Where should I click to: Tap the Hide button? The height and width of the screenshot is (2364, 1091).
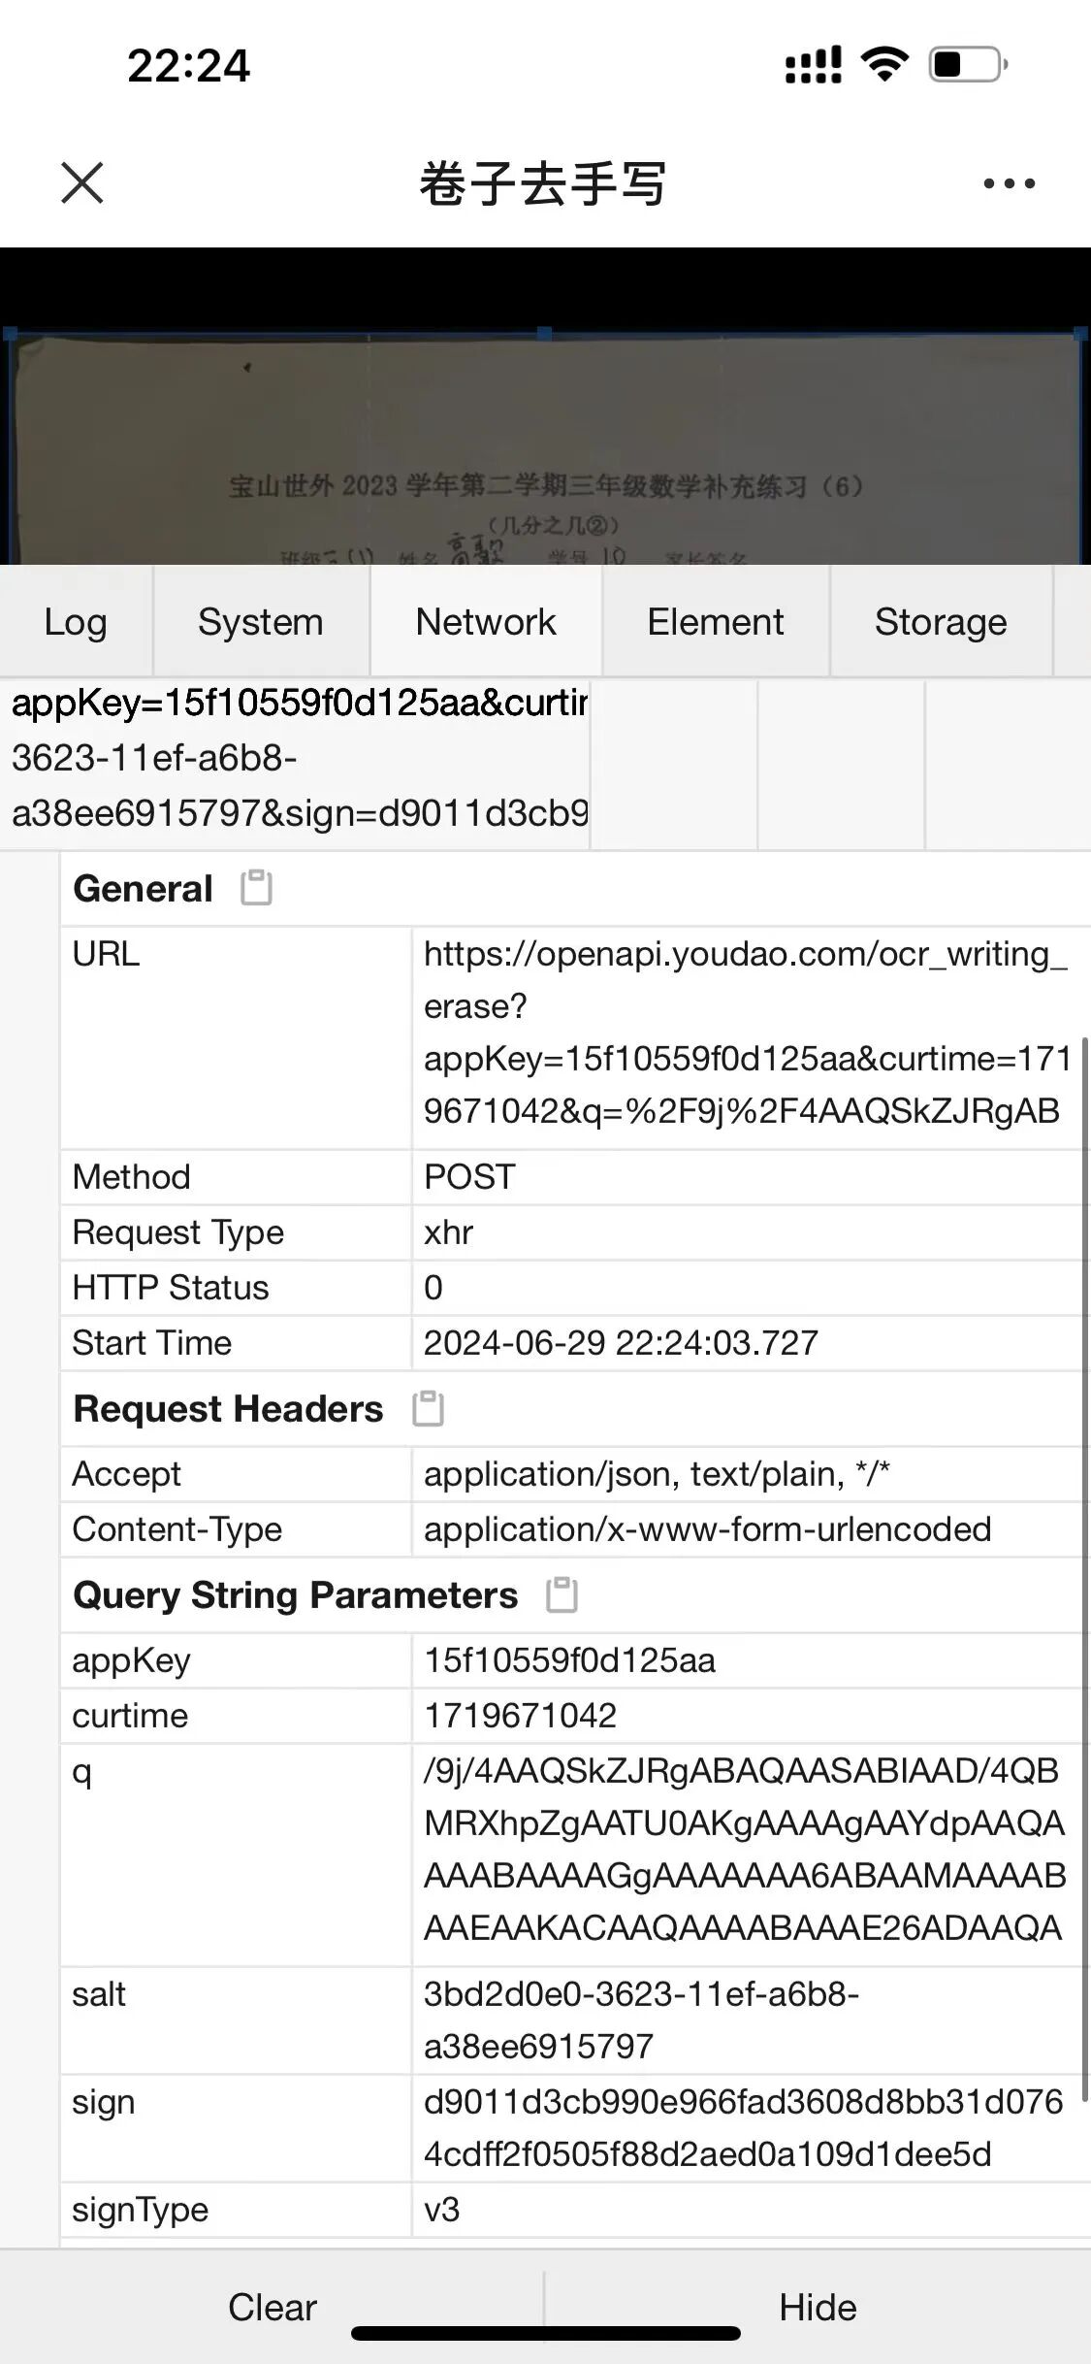coord(818,2307)
